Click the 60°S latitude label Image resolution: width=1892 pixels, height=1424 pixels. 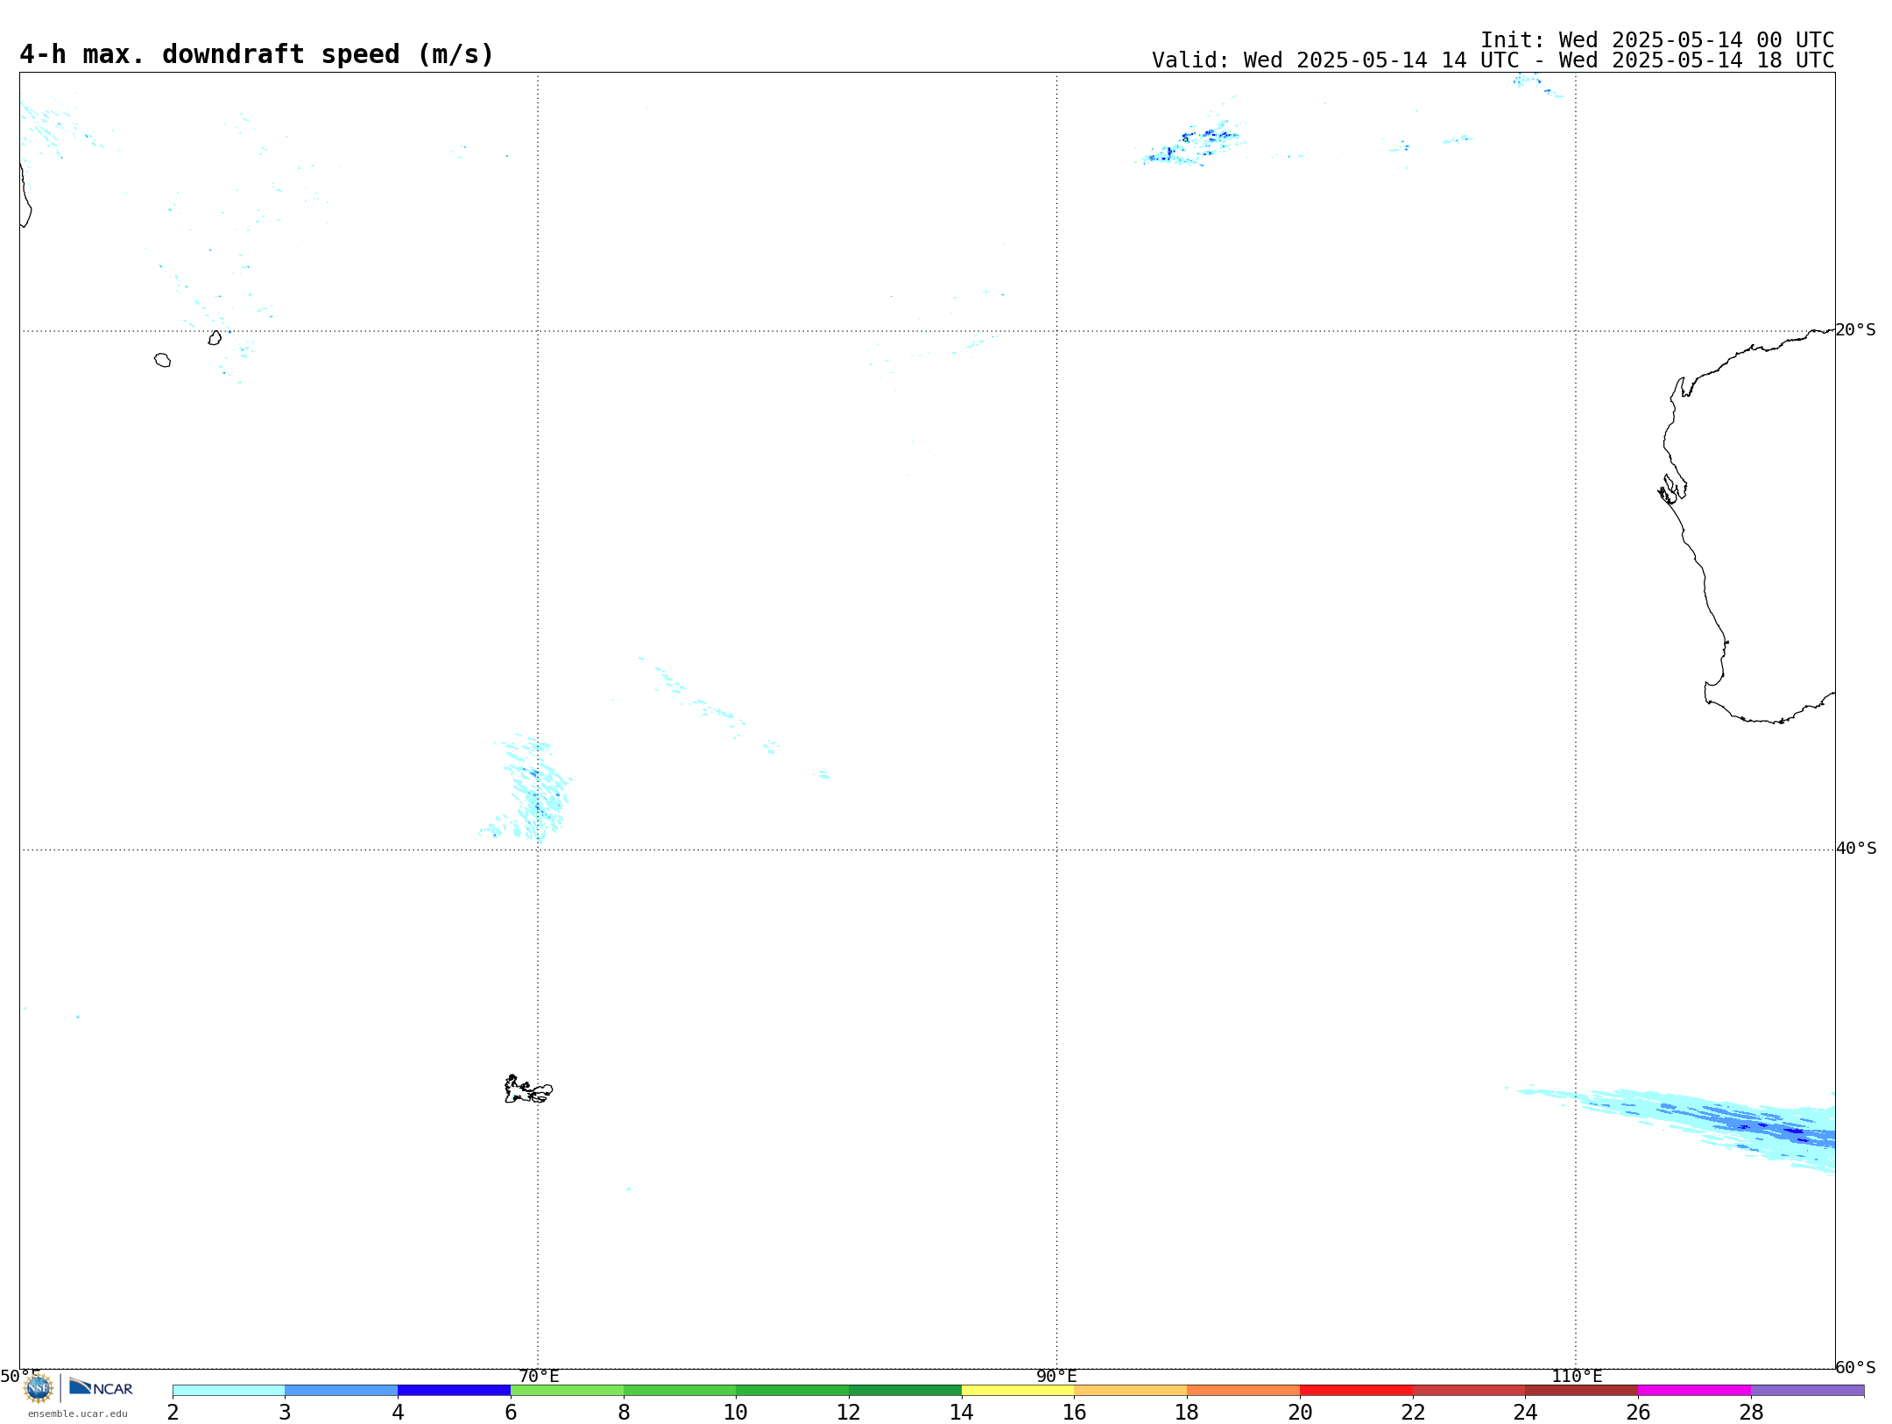(x=1855, y=1367)
